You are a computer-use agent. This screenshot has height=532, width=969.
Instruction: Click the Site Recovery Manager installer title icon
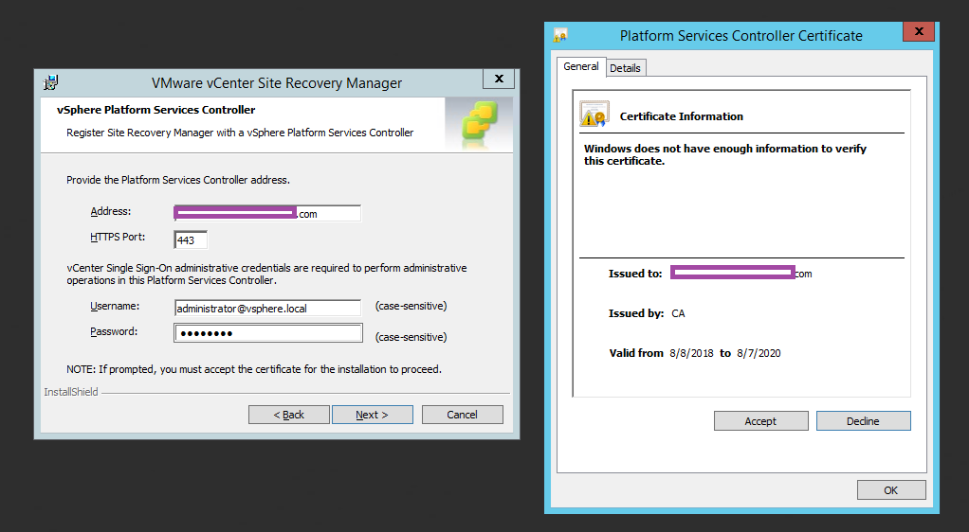tap(50, 82)
